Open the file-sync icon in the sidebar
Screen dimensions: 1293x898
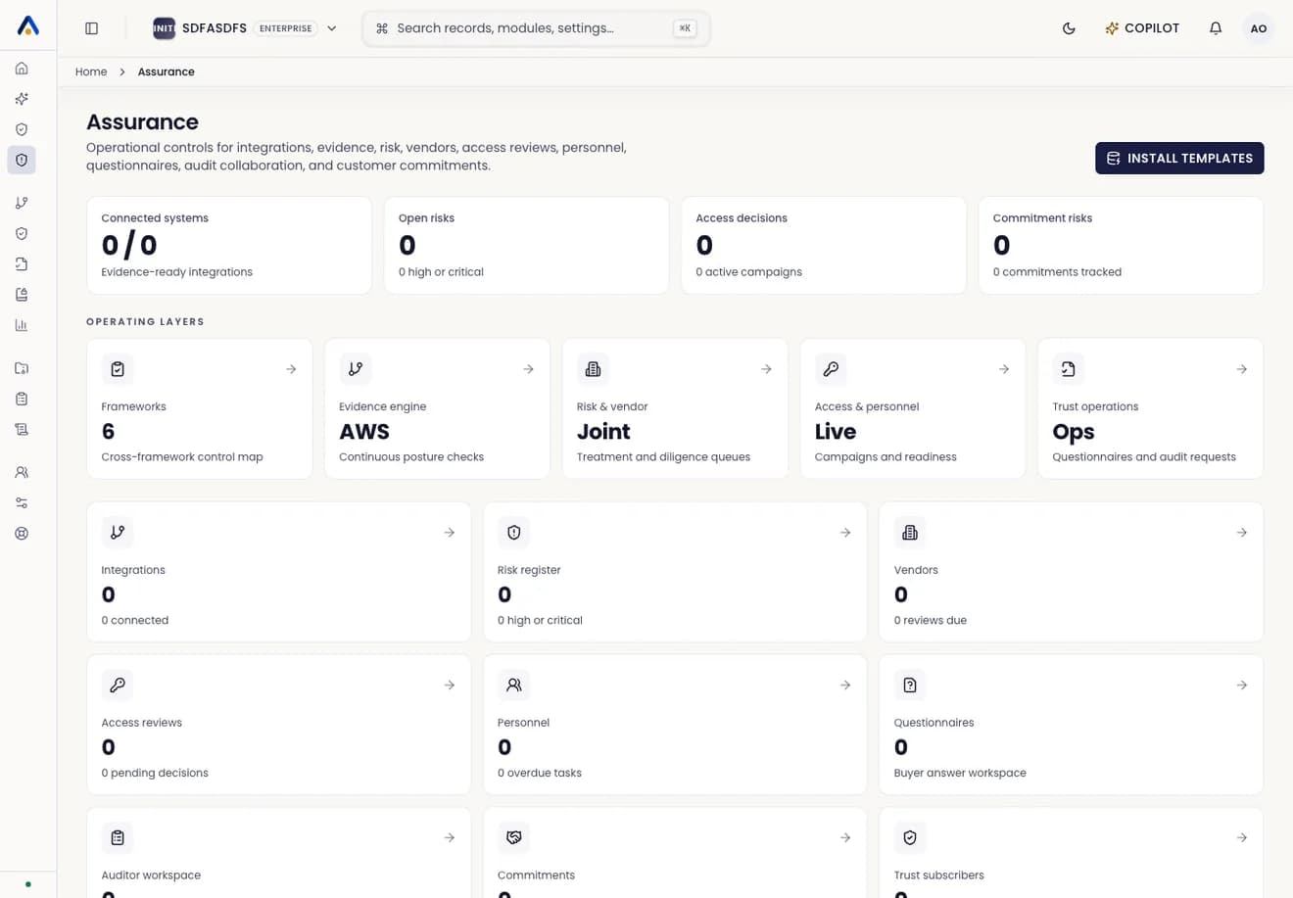click(x=22, y=264)
